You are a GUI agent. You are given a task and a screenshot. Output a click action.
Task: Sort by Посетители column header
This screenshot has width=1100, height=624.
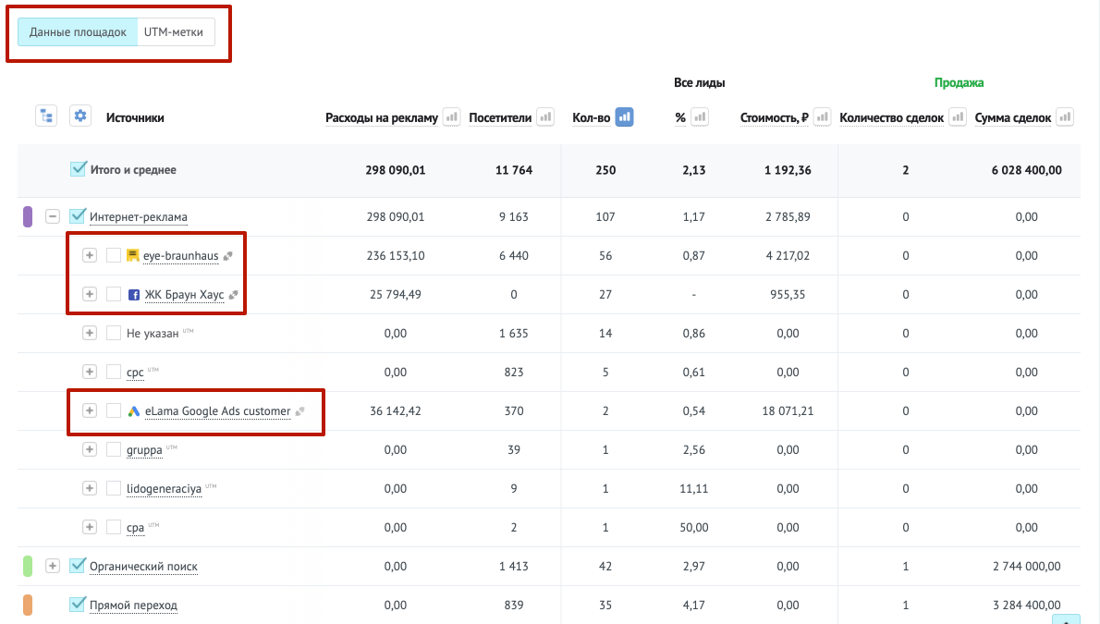(500, 118)
